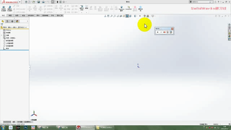The height and width of the screenshot is (130, 231).
Task: Toggle the highlighted view orientation icon
Action: coord(127,16)
